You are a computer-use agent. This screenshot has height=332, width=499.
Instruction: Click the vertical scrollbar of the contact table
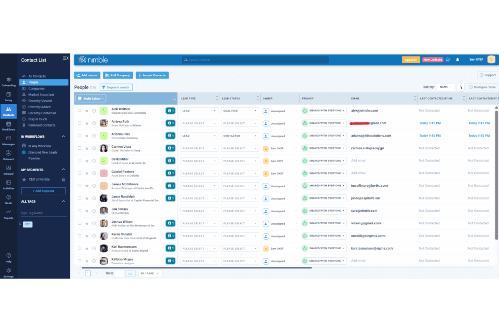pyautogui.click(x=496, y=175)
